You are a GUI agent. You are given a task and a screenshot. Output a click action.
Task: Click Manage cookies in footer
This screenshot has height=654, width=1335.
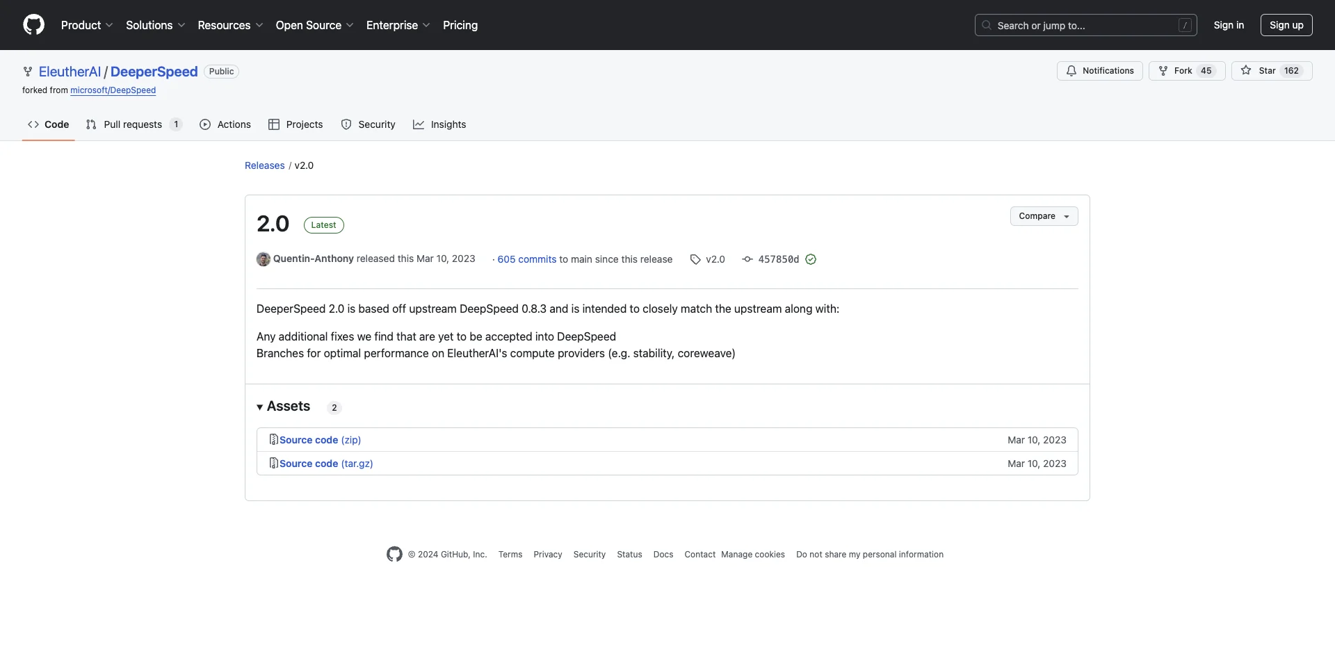point(753,555)
